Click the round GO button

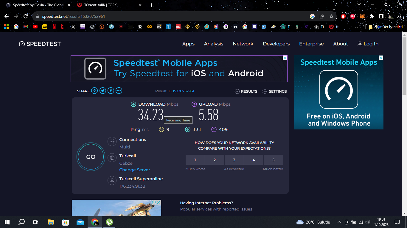coord(91,157)
